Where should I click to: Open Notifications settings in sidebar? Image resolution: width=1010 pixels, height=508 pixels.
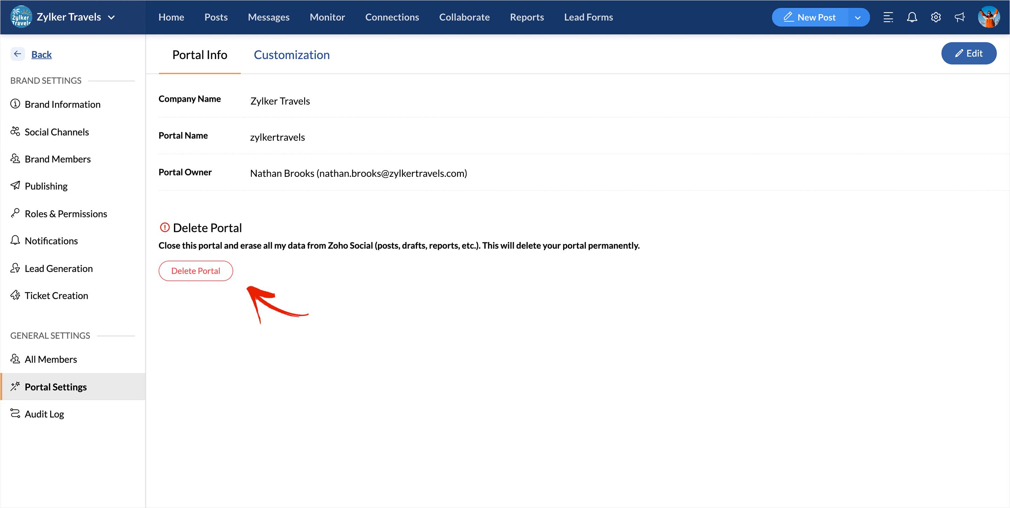click(x=51, y=241)
